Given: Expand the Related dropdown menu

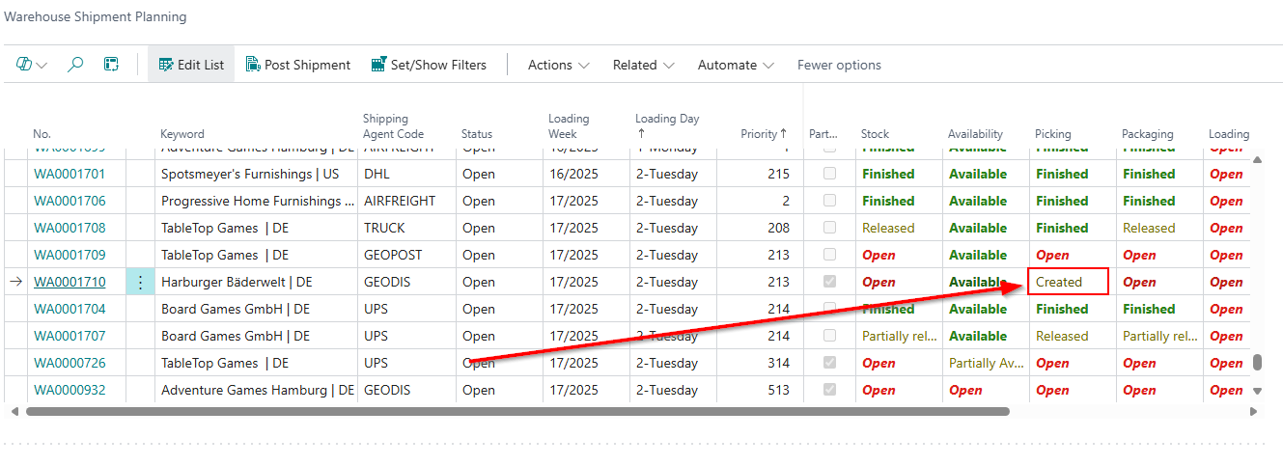Looking at the screenshot, I should coord(643,65).
